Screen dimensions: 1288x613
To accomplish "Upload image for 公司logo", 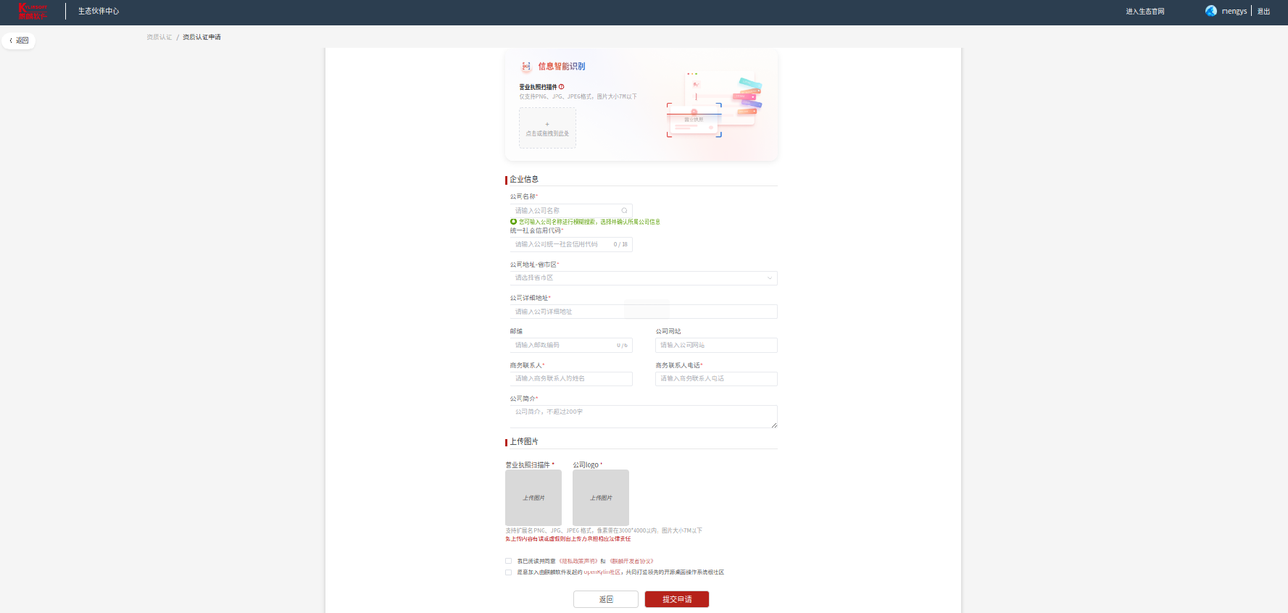I will [600, 498].
